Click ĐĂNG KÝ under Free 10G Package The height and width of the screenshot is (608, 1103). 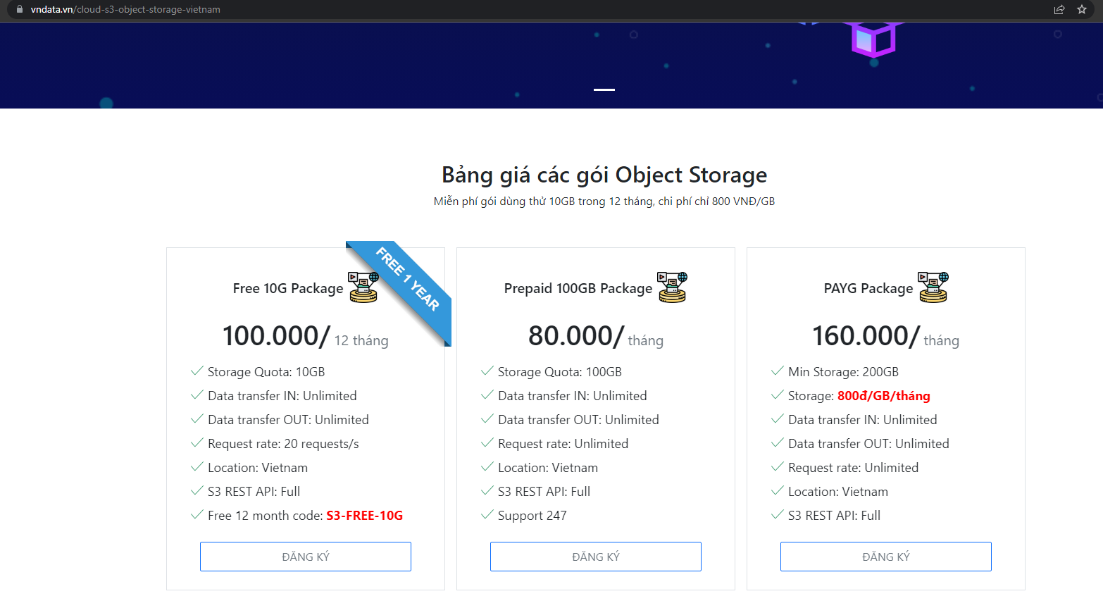click(306, 557)
